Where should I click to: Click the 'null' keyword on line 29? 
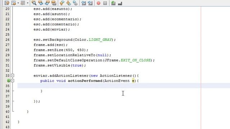(x=102, y=55)
